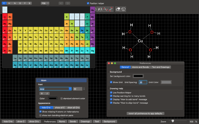199x124 pixels.
Task: Open the Arial font dropdown arrow
Action: click(x=70, y=89)
